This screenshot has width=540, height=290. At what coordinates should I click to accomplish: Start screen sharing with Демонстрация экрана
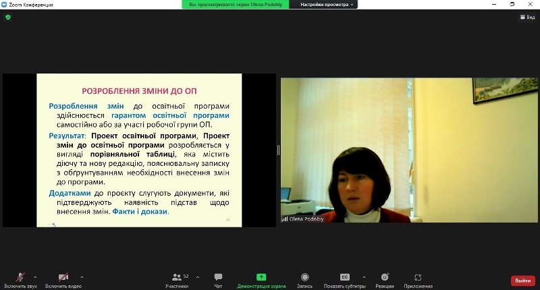click(x=261, y=281)
